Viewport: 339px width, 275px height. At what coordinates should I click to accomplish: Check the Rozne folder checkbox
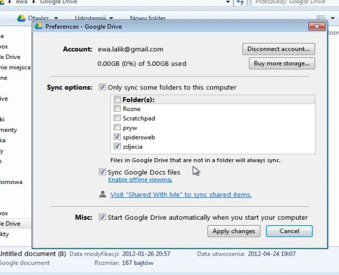(x=117, y=108)
